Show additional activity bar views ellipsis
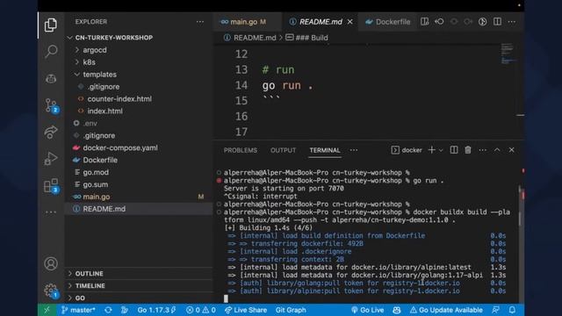This screenshot has height=316, width=562. (51, 212)
